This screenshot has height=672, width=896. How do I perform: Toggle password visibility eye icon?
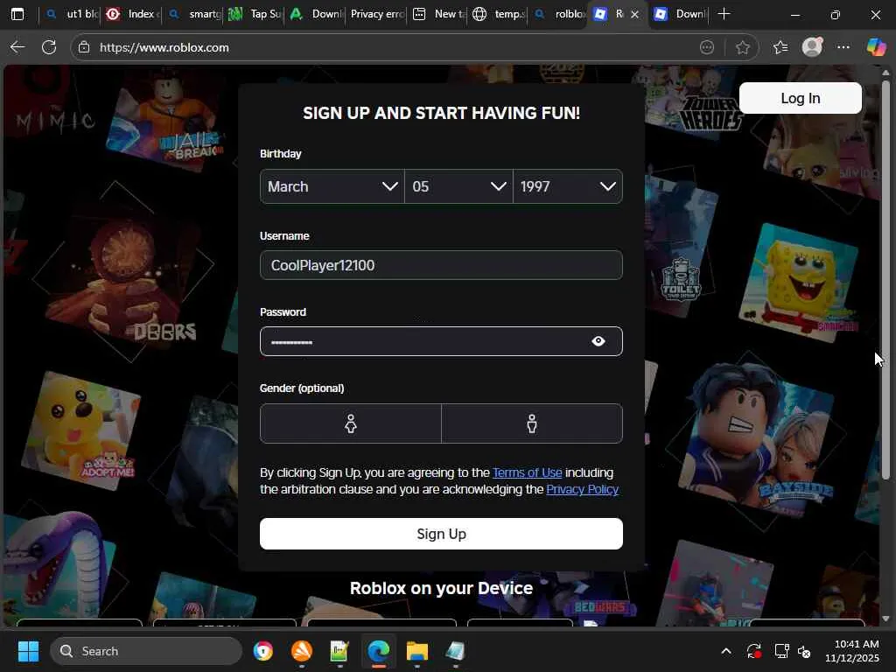598,341
